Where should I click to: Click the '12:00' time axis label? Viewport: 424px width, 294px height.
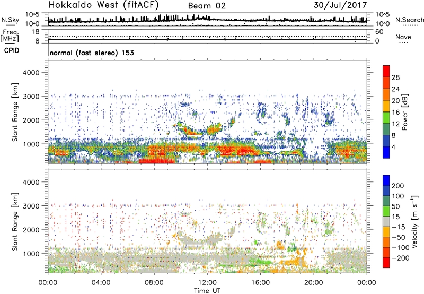click(207, 283)
